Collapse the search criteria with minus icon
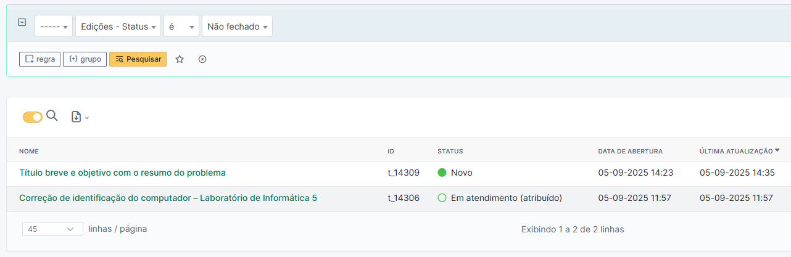791x257 pixels. tap(22, 22)
